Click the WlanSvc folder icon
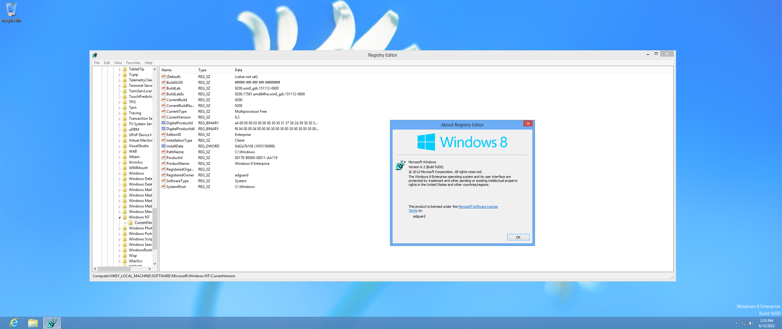782x329 pixels. tap(125, 261)
